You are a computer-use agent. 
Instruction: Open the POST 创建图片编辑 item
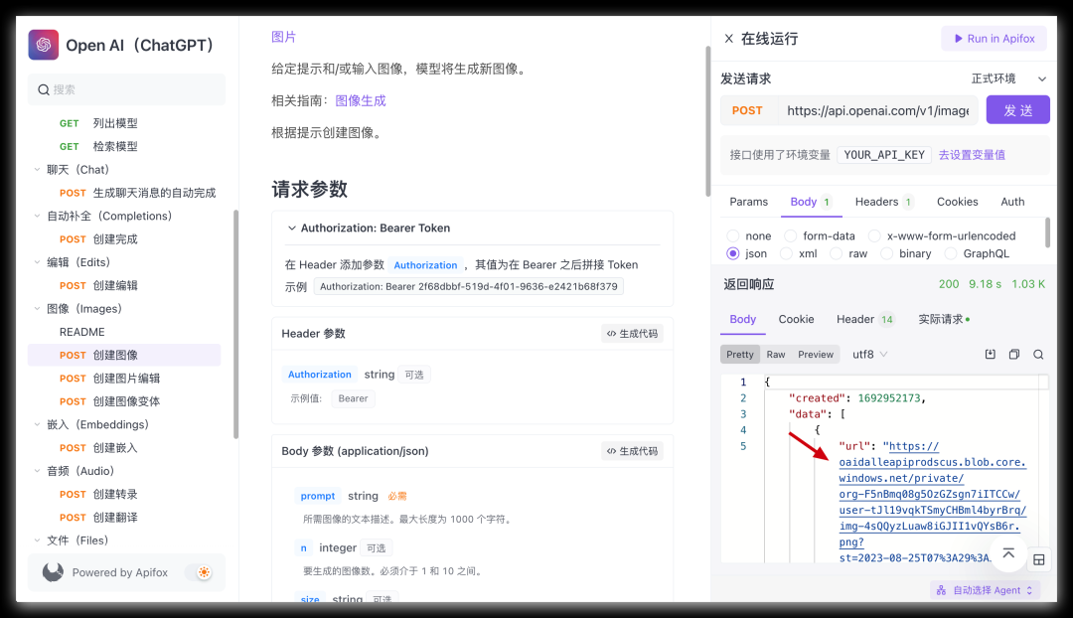124,379
